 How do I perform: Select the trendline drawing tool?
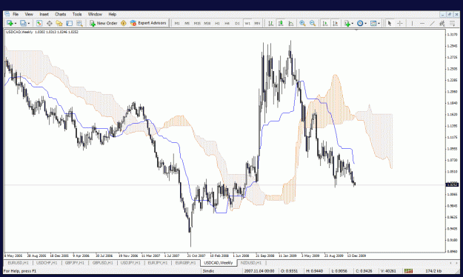point(432,23)
